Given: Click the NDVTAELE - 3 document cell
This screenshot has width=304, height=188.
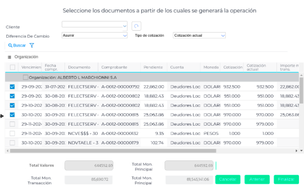Looking at the screenshot, I should [83, 143].
